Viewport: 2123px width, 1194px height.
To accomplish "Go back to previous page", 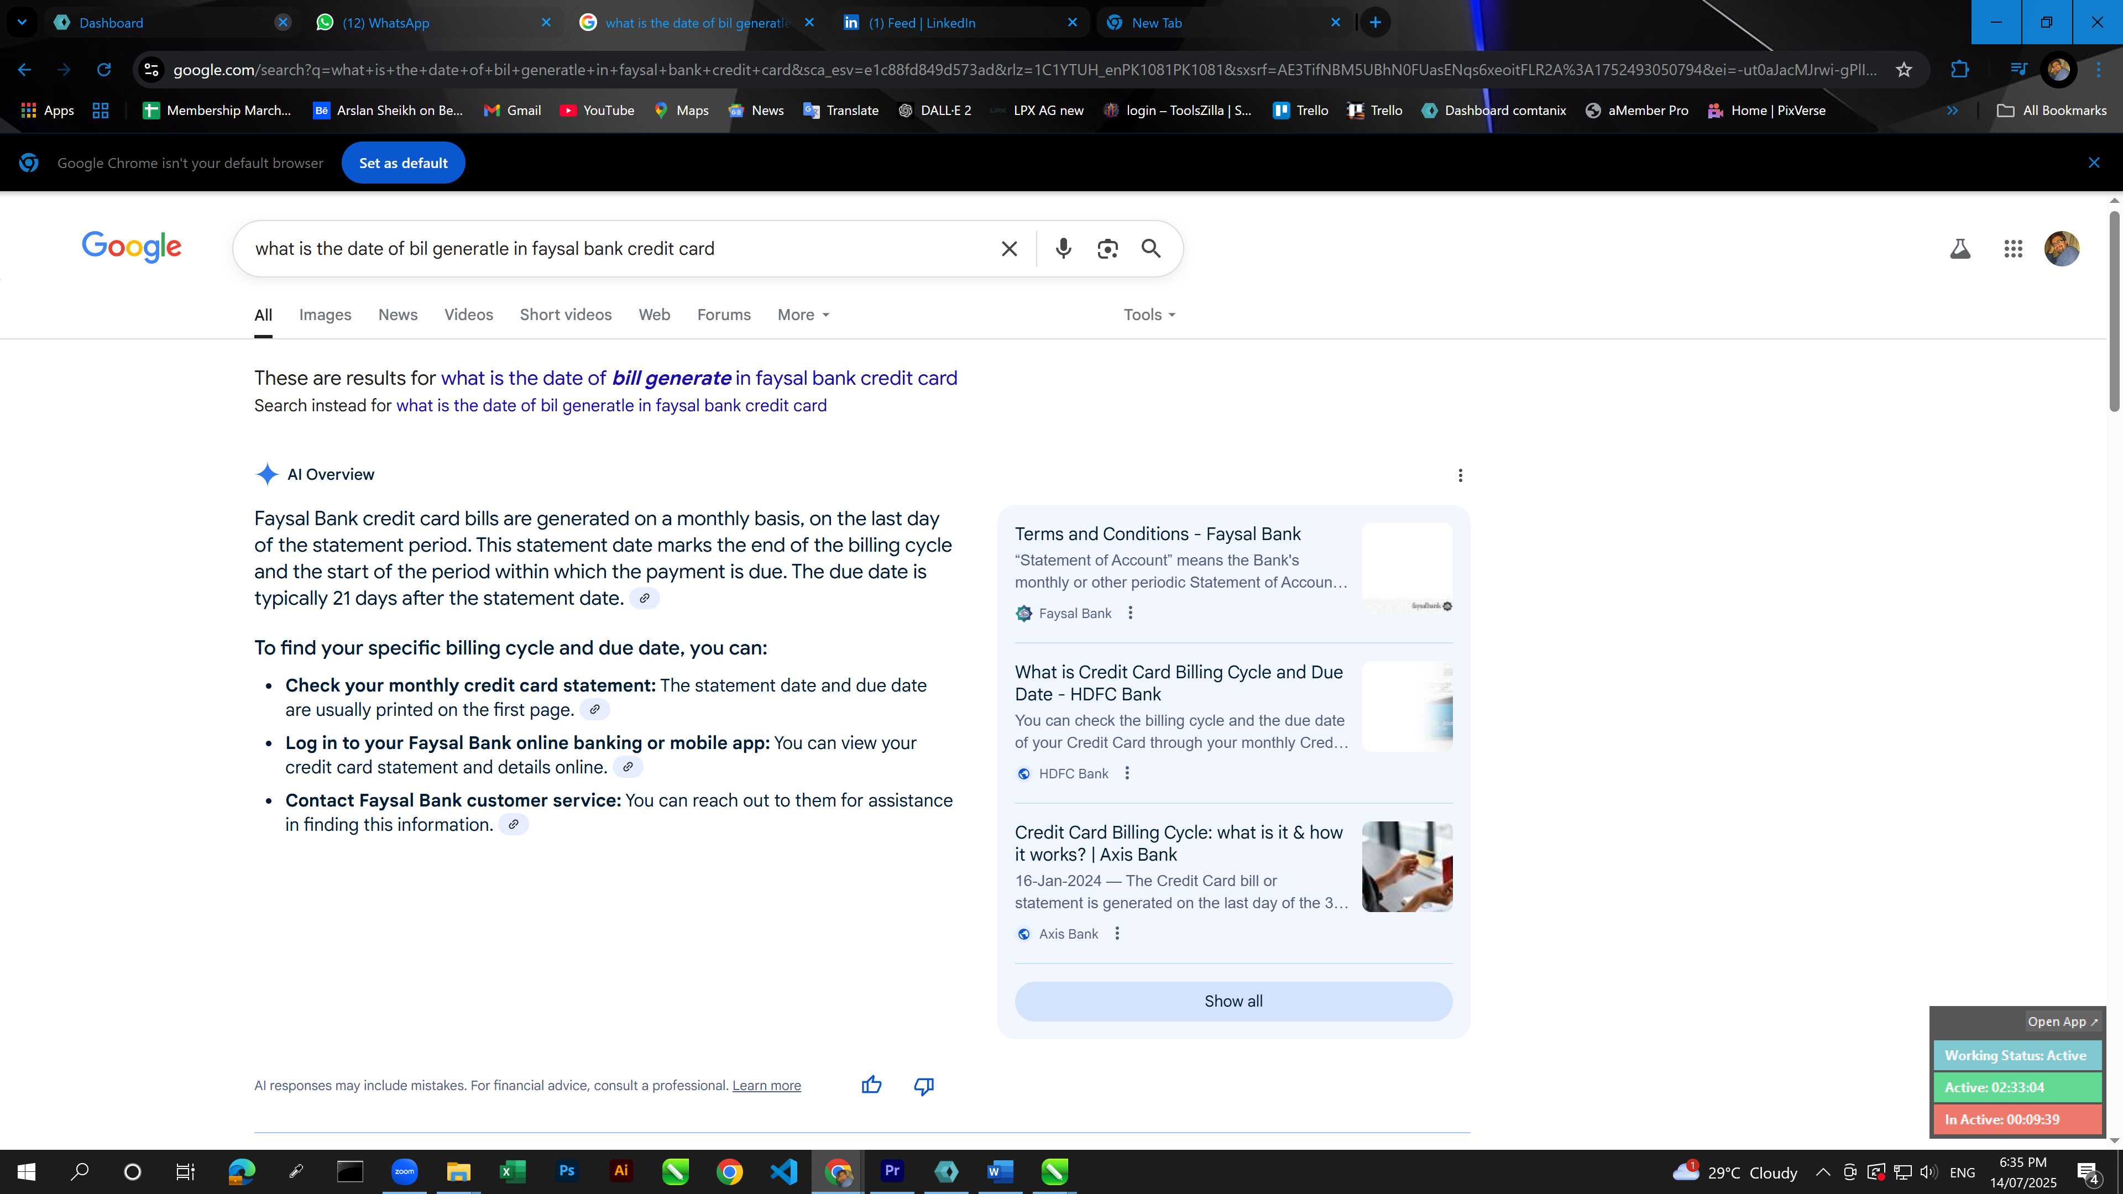I will [x=25, y=69].
